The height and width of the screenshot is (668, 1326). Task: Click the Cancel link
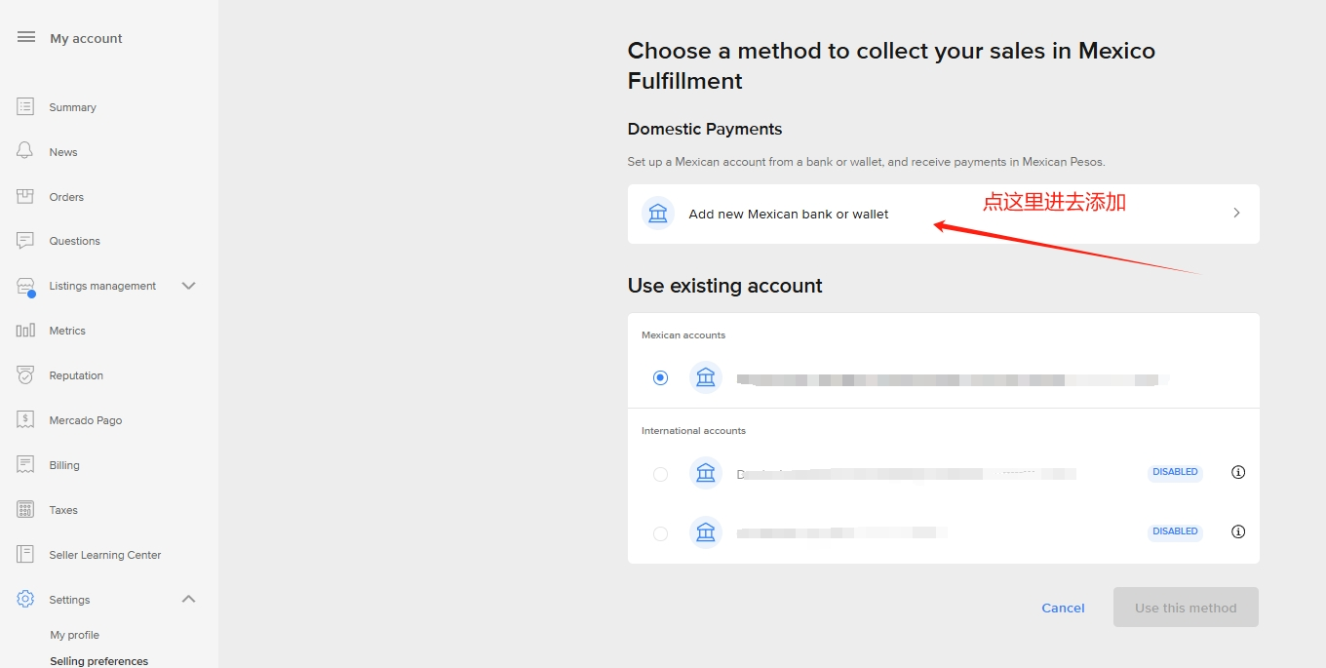tap(1063, 608)
